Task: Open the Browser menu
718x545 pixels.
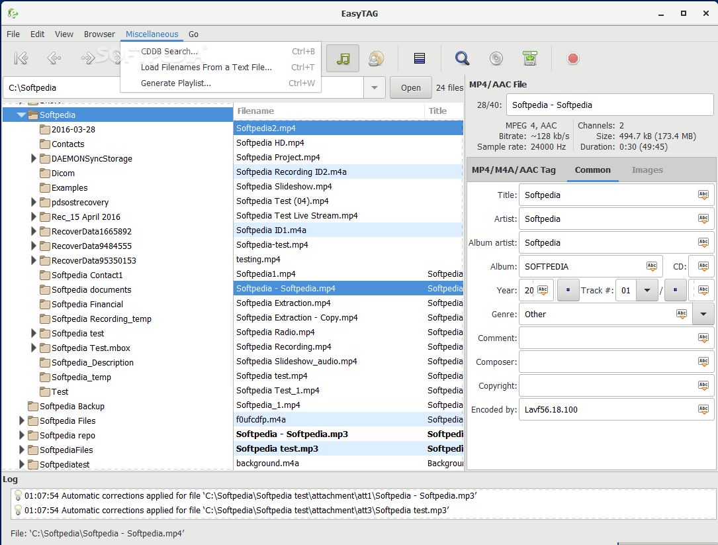Action: [x=99, y=34]
